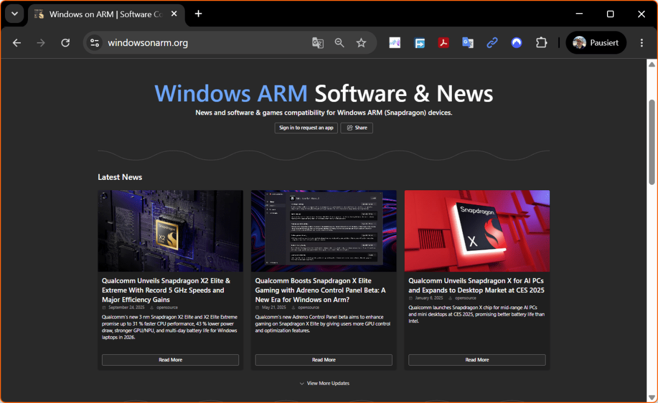Click Sign in to request an app
Screen dimensions: 658x403
click(306, 128)
